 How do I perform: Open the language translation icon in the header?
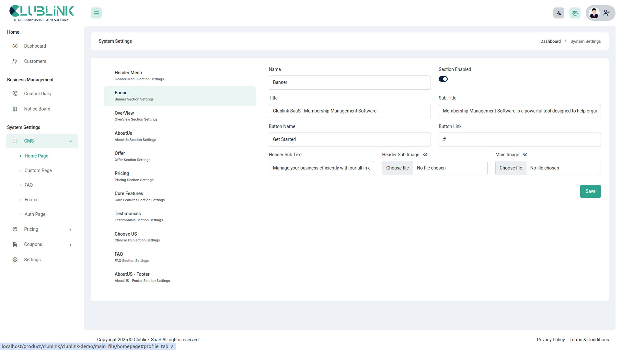pyautogui.click(x=559, y=13)
